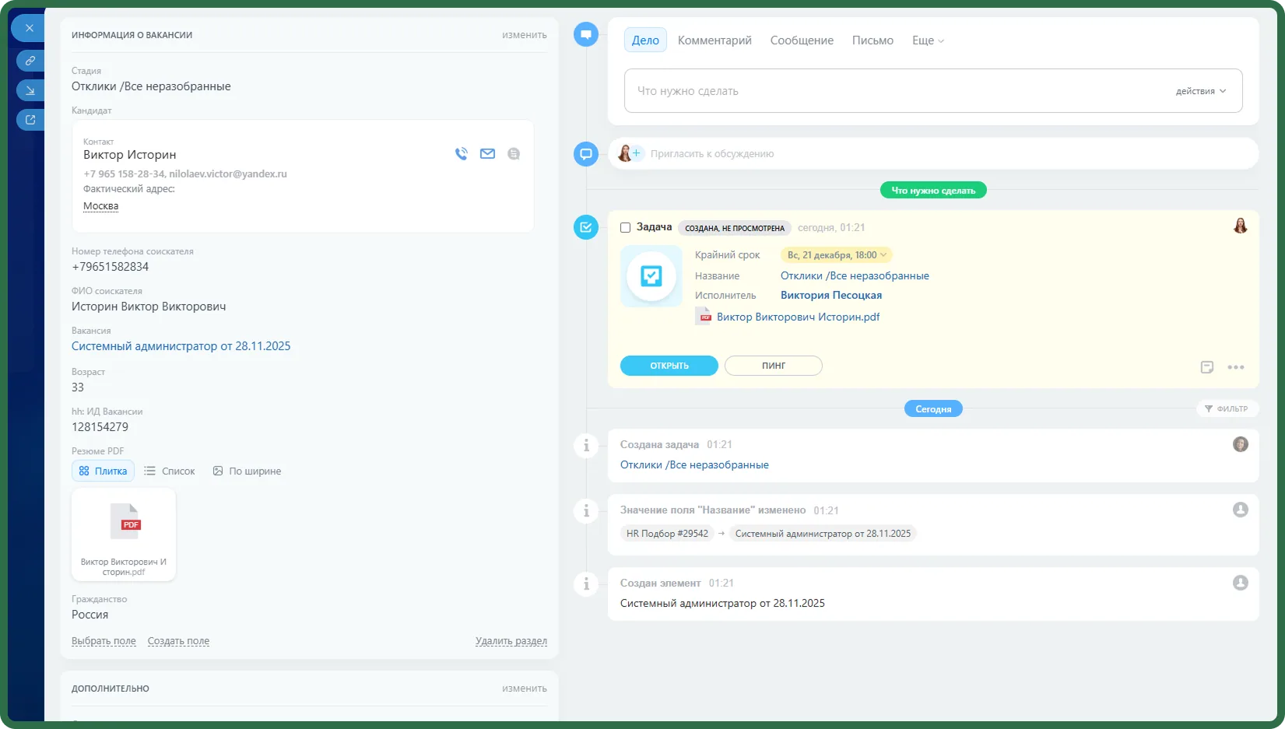Open three-dots menu on task card

(1236, 367)
